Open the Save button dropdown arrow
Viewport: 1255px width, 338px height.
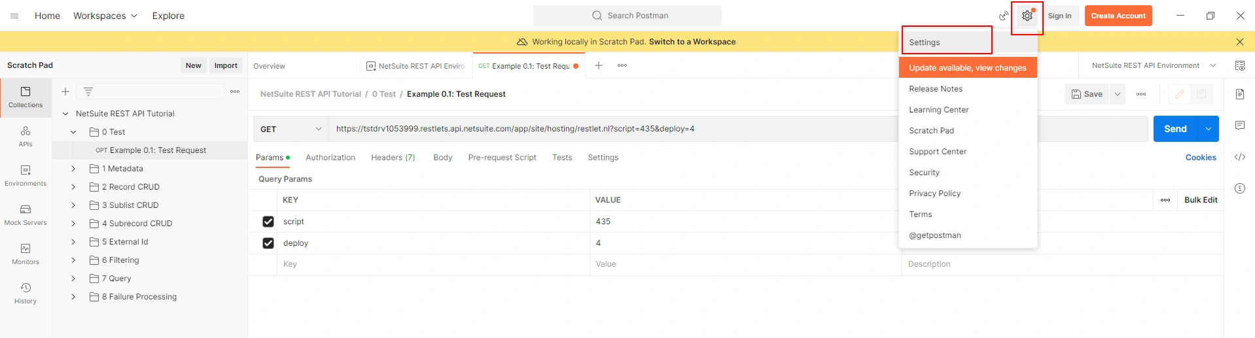[x=1118, y=94]
